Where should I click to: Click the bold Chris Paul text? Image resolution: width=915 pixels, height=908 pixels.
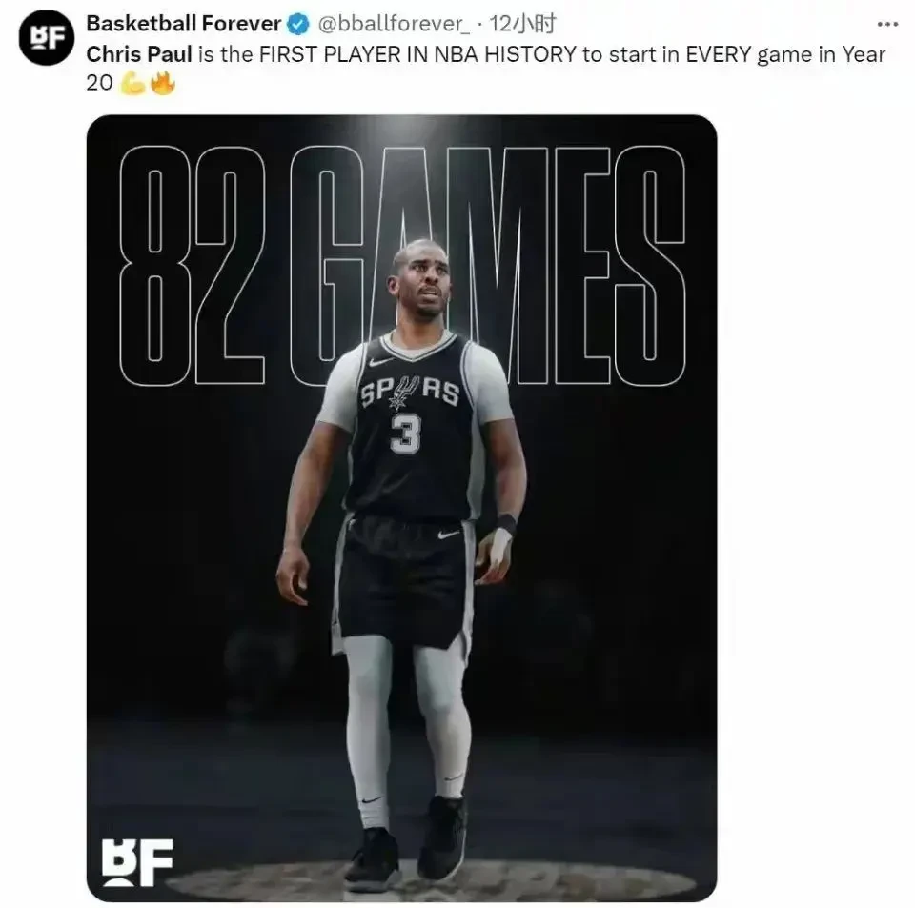139,54
